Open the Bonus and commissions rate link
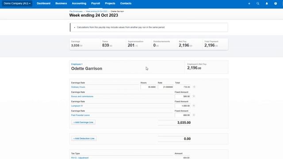283x159 pixels. pyautogui.click(x=82, y=96)
